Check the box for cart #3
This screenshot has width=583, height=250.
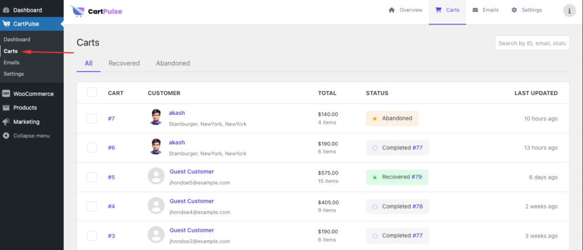point(92,236)
